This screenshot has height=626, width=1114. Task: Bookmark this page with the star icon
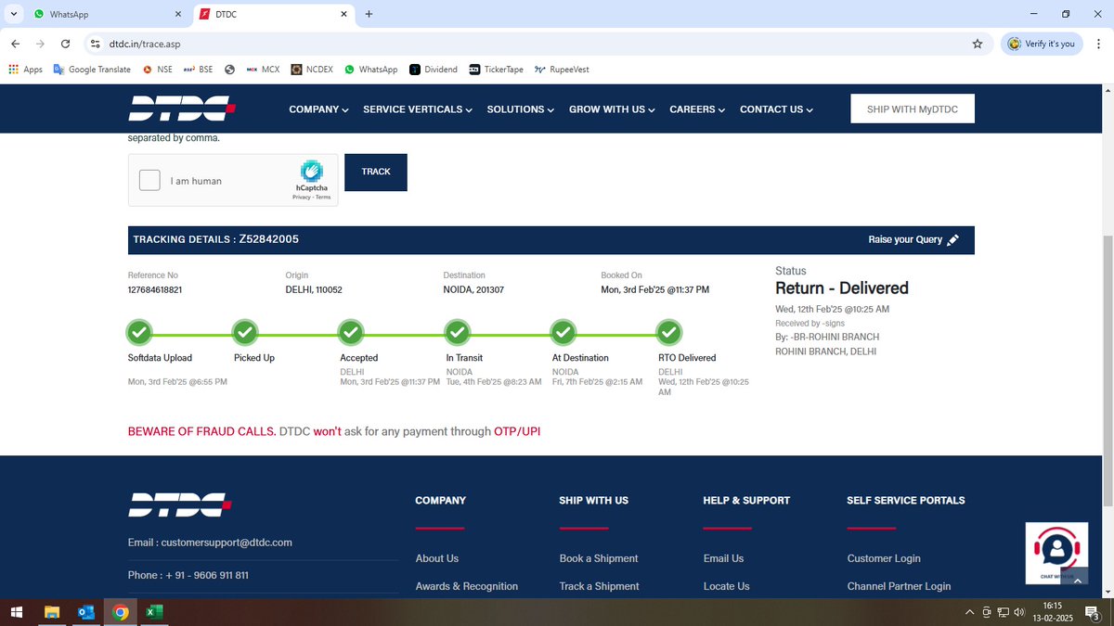point(978,44)
